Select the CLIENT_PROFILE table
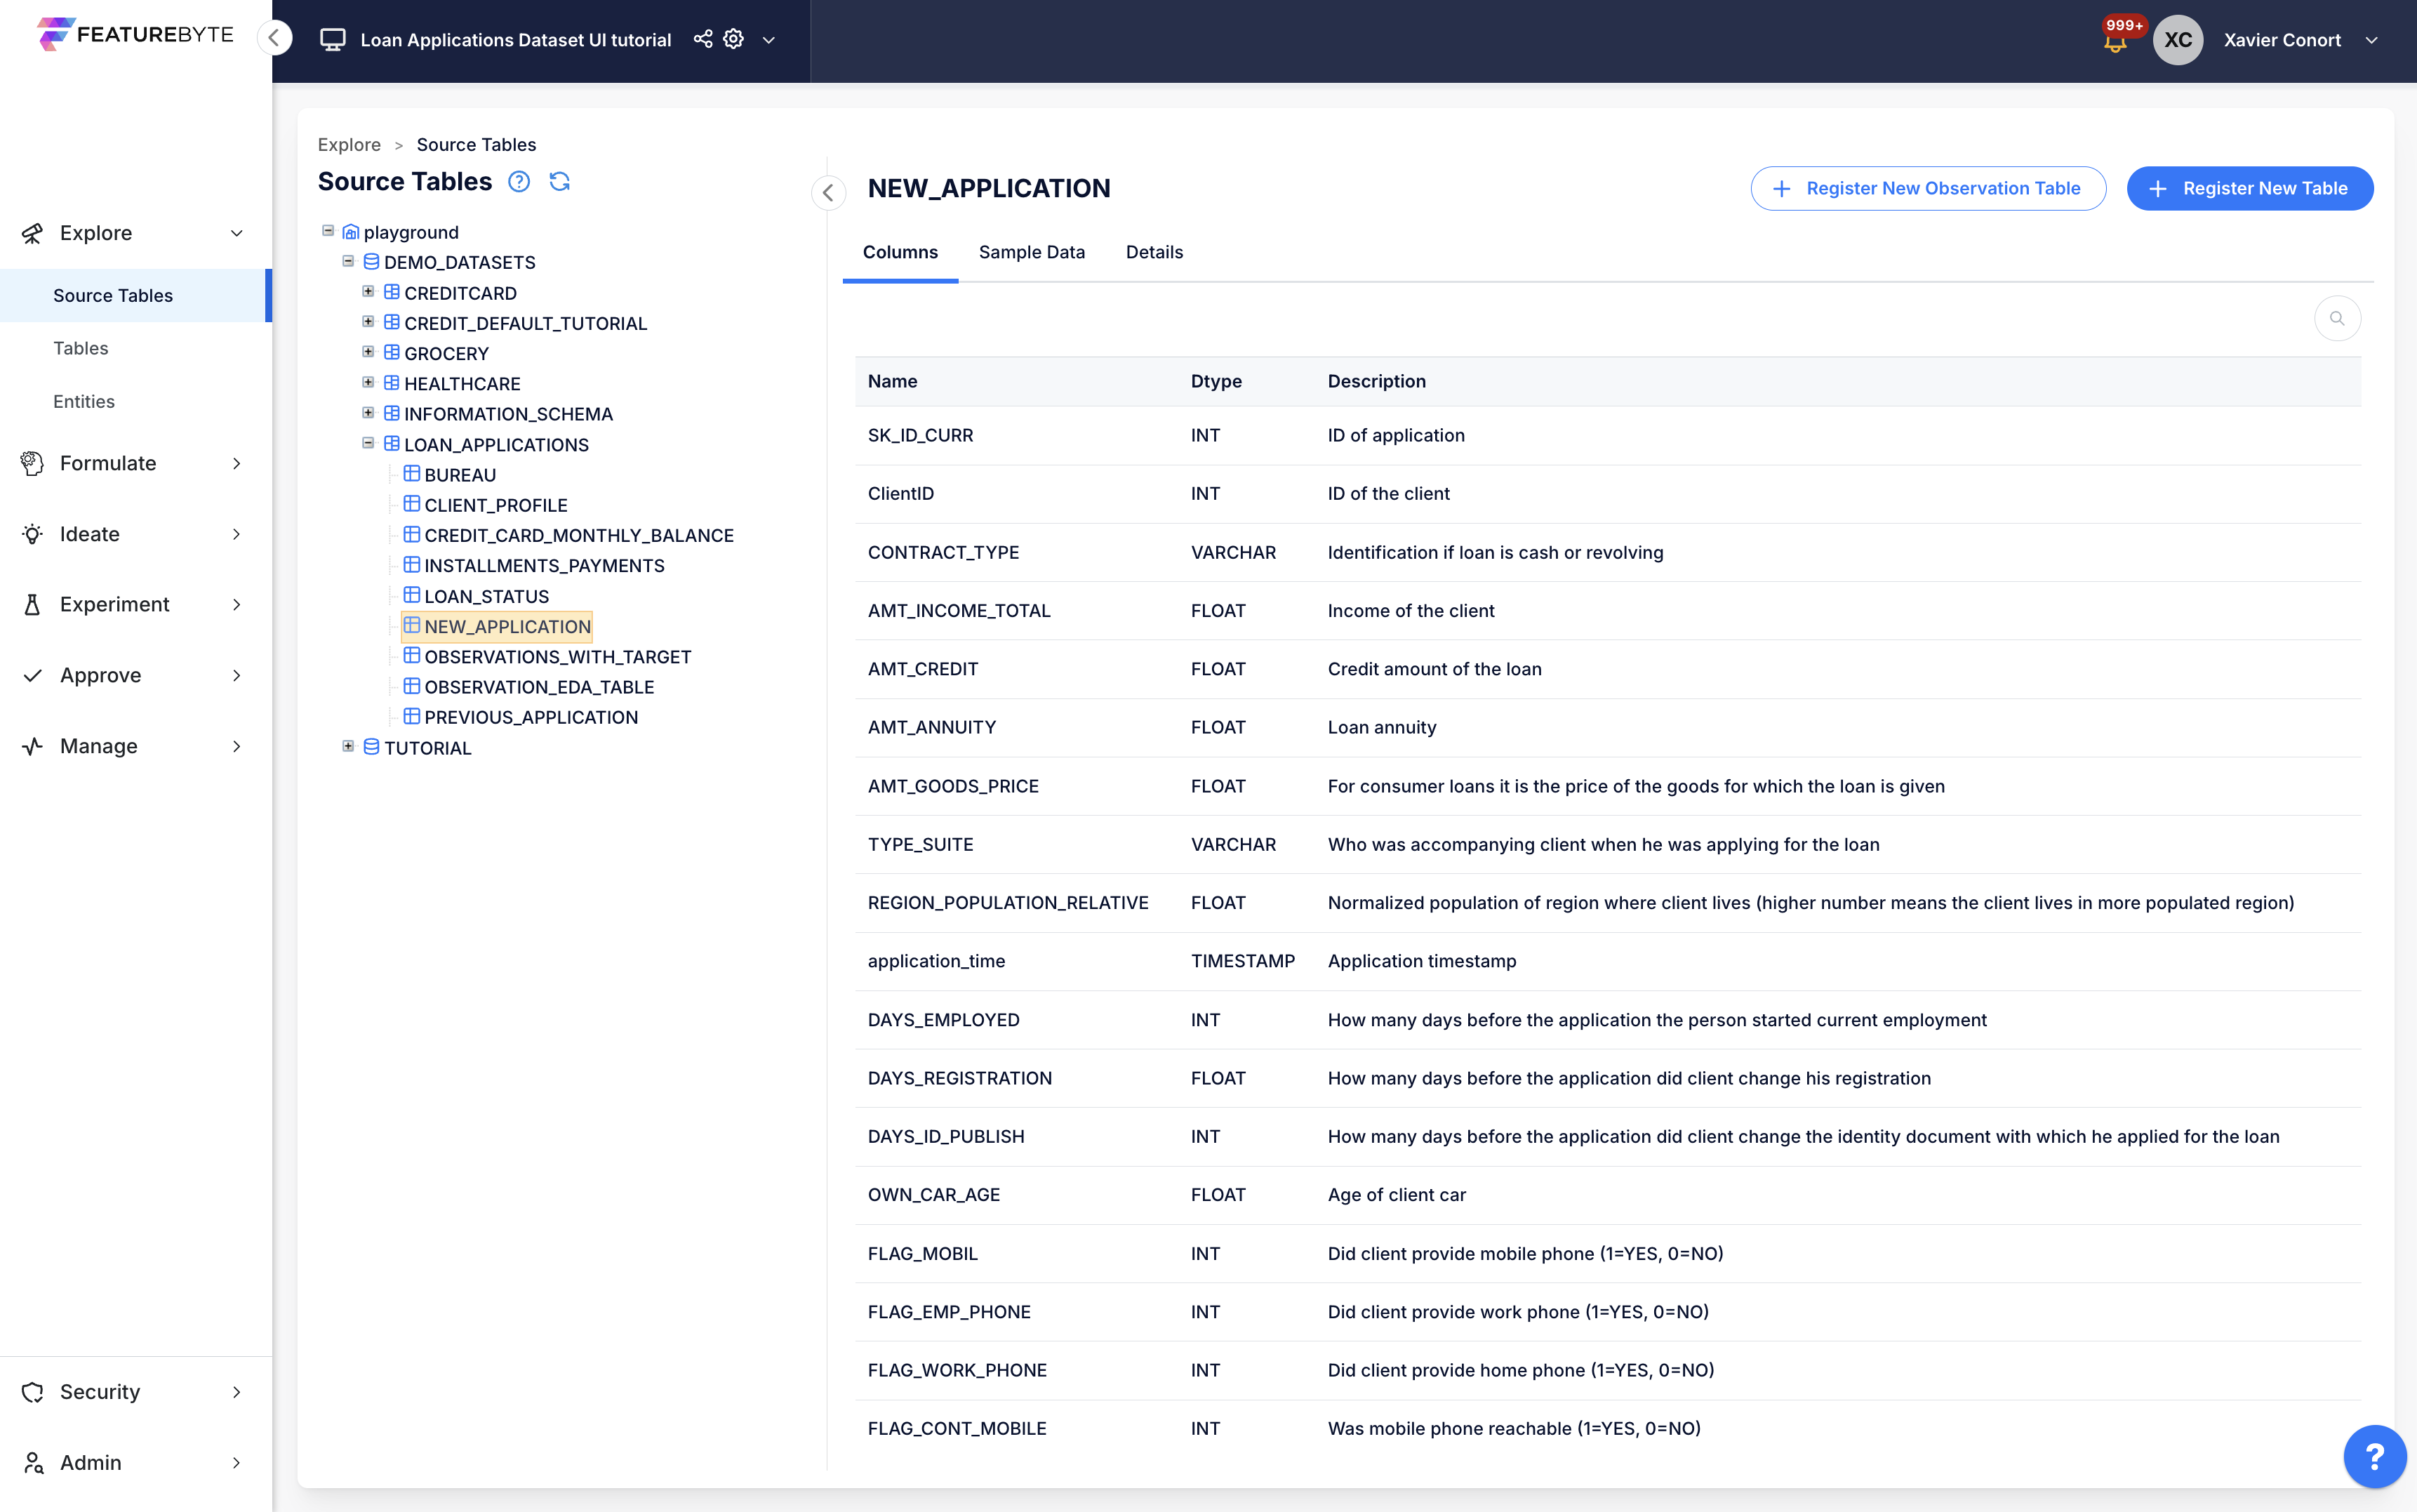 coord(495,505)
